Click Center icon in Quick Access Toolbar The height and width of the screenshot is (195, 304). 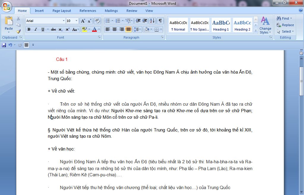point(26,45)
